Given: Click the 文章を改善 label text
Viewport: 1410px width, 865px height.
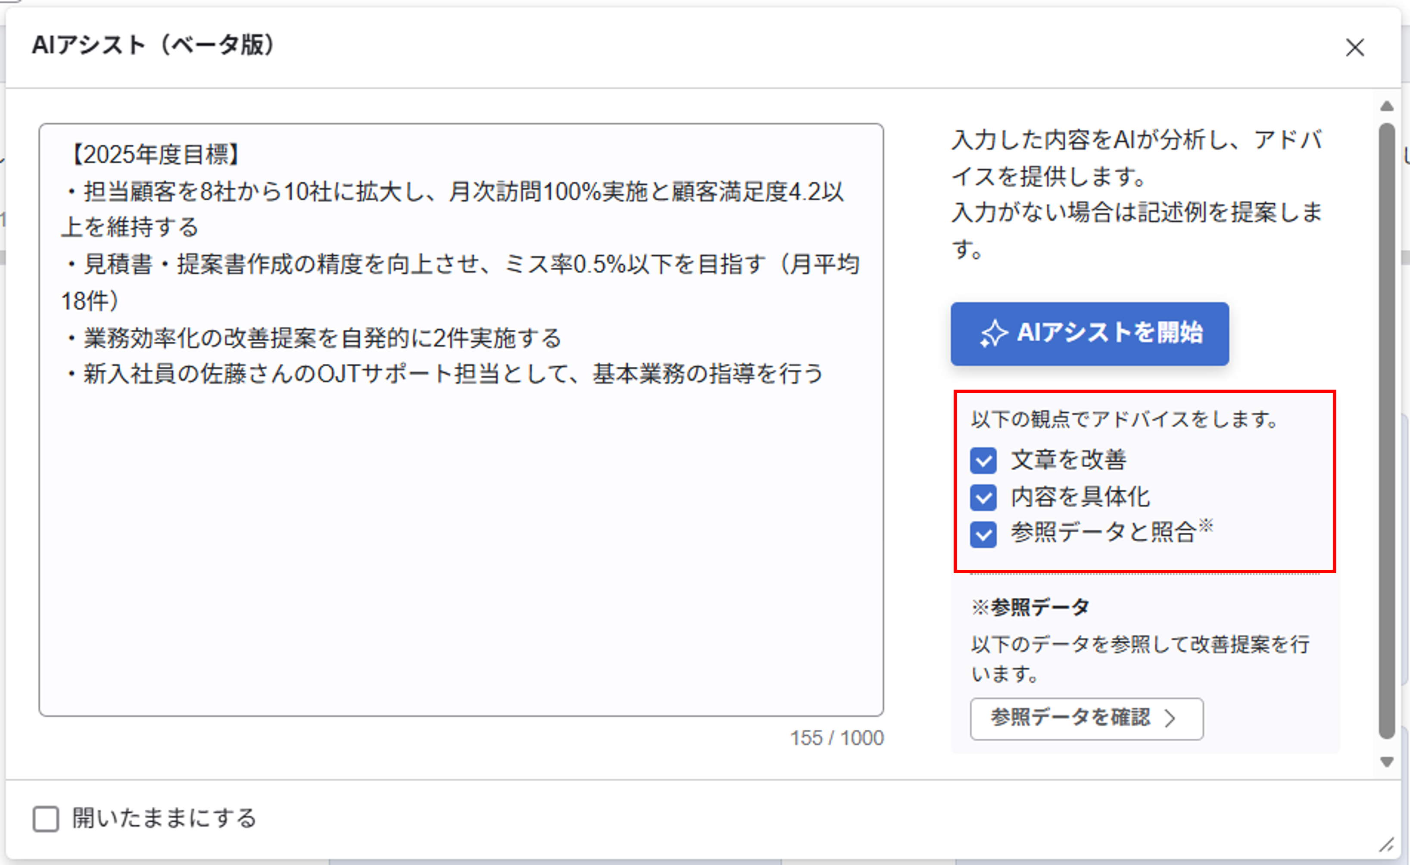Looking at the screenshot, I should coord(1068,460).
